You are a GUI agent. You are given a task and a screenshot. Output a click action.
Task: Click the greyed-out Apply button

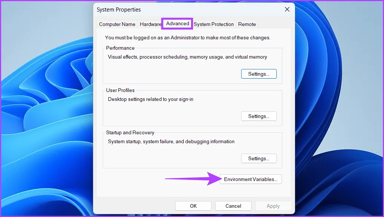coord(273,206)
